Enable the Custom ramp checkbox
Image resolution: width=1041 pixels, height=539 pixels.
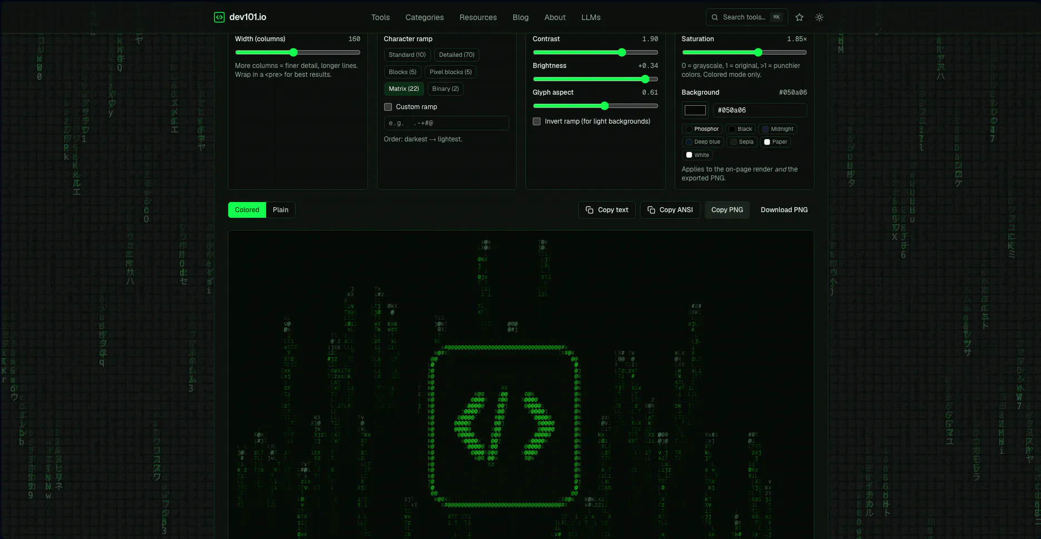(x=388, y=107)
